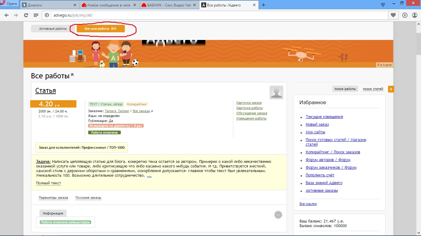Image resolution: width=421 pixels, height=236 pixels.
Task: Expand Параметры заказа section
Action: (x=53, y=198)
